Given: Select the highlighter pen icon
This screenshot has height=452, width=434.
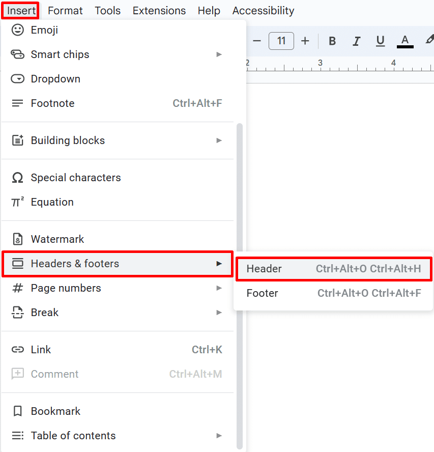Looking at the screenshot, I should (x=429, y=40).
